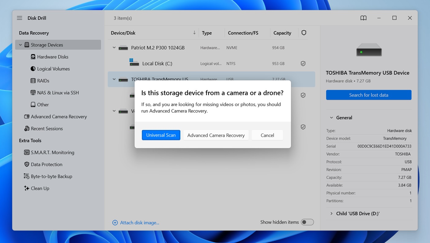Click the sort arrow in Device/Disk header
Image resolution: width=430 pixels, height=243 pixels.
pyautogui.click(x=194, y=32)
